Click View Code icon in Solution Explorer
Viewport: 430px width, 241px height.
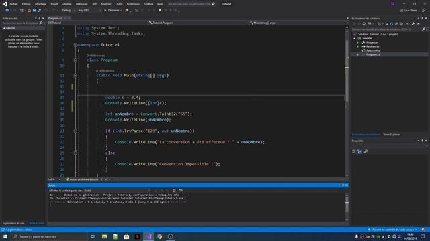click(x=408, y=24)
